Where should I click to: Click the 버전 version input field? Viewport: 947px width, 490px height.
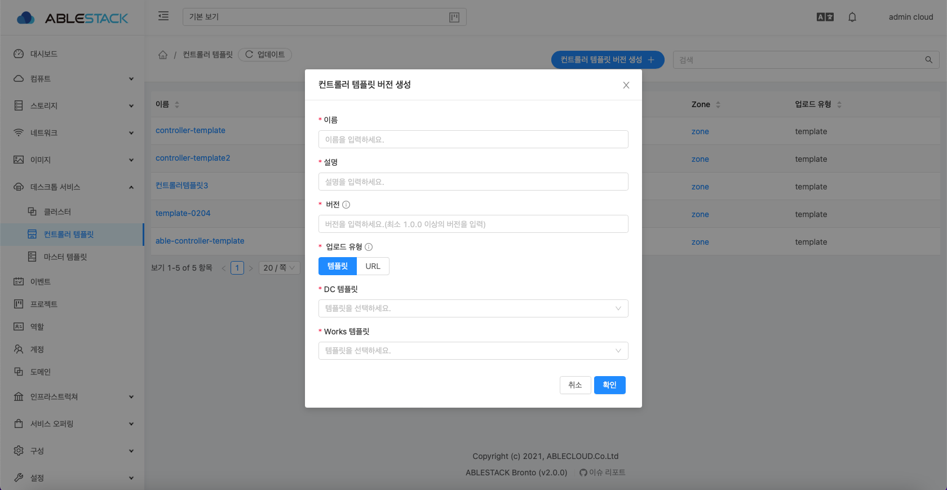(x=473, y=224)
